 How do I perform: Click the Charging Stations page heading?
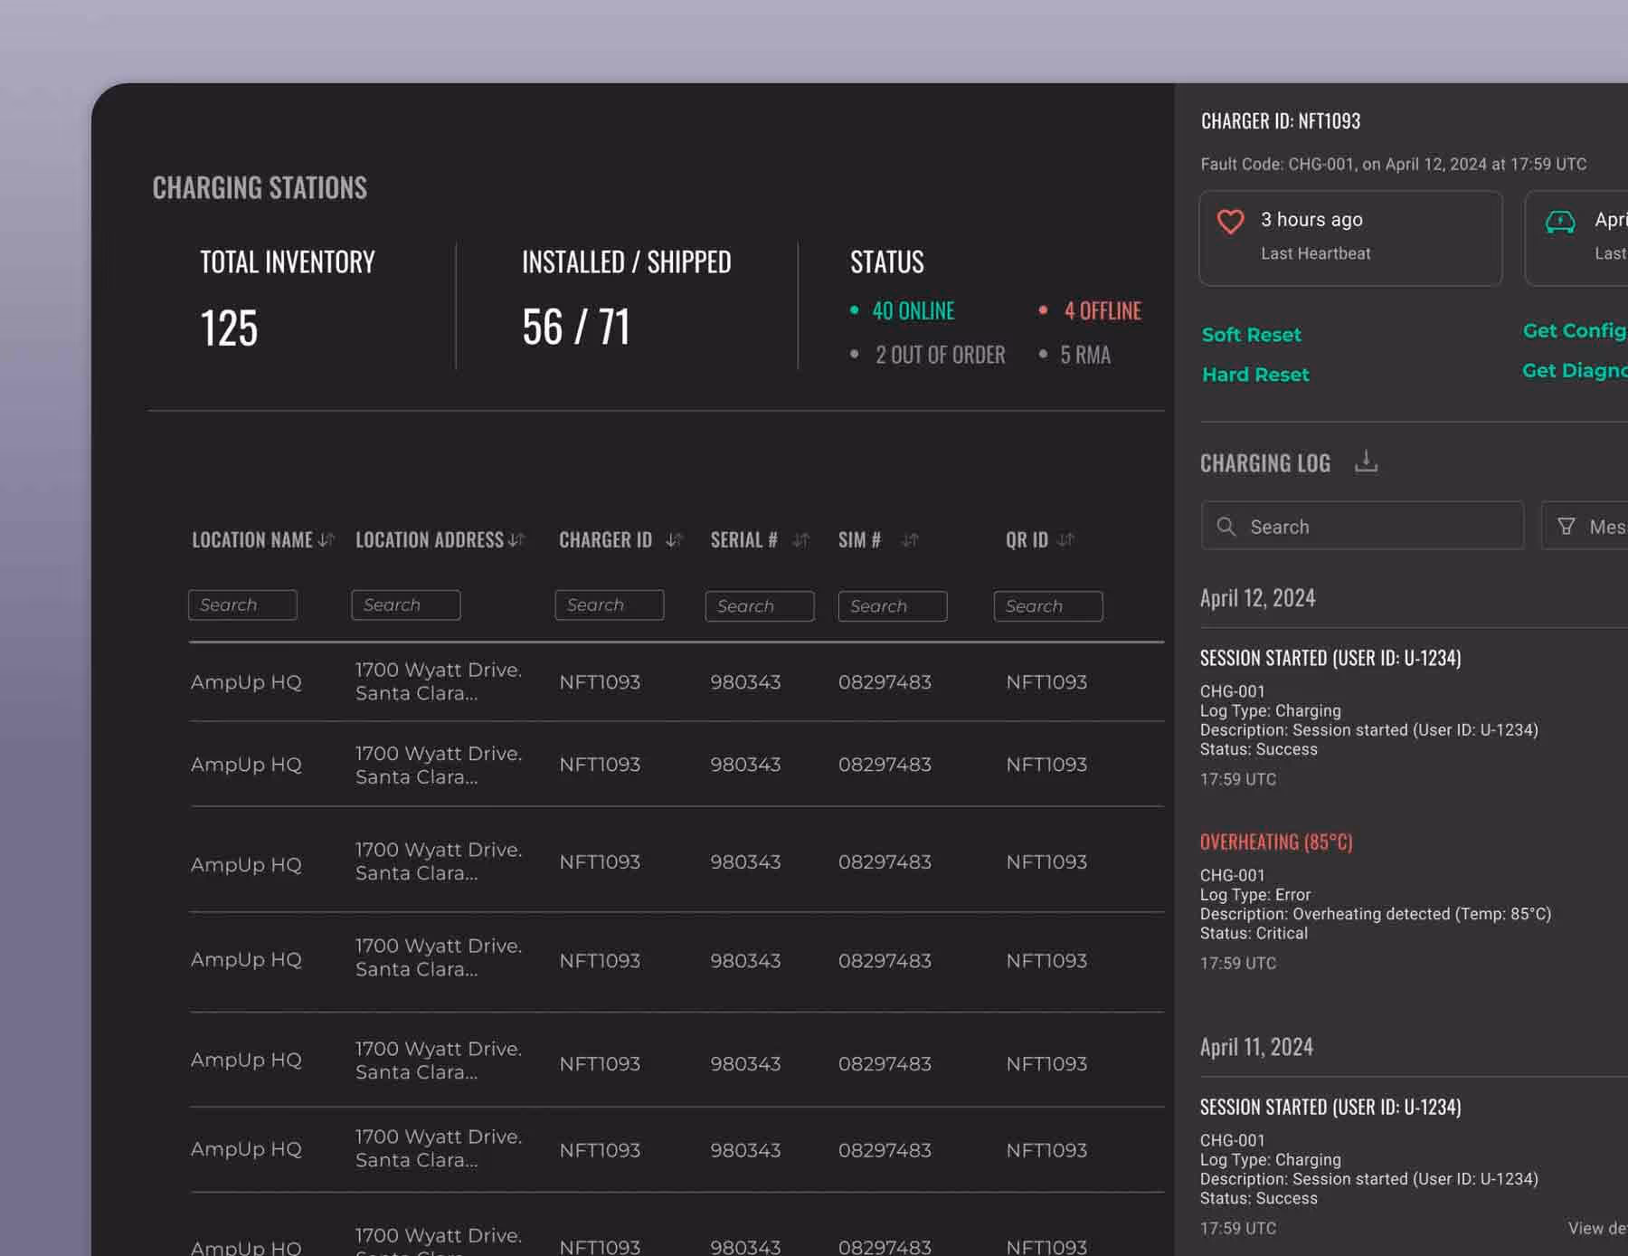[x=260, y=187]
